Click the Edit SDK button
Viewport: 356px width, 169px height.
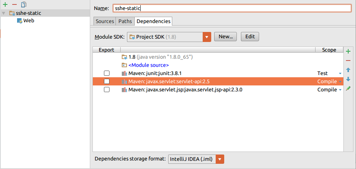[x=250, y=36]
